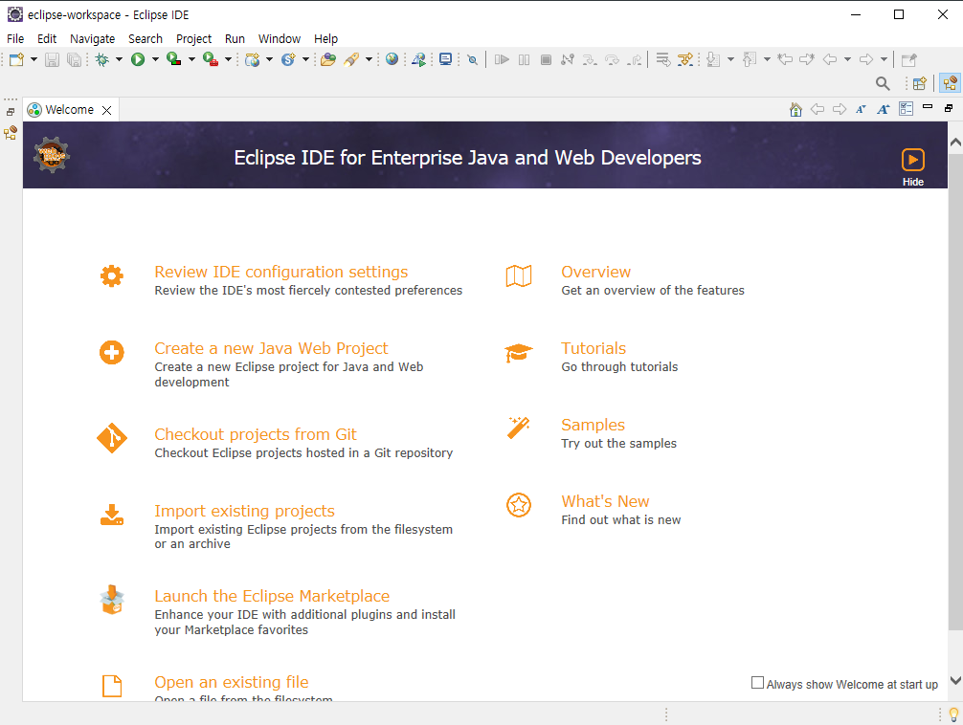Go to Welcome Home page icon

click(795, 109)
